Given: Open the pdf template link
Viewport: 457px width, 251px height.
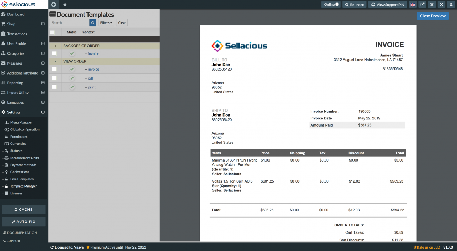Looking at the screenshot, I should (x=91, y=78).
